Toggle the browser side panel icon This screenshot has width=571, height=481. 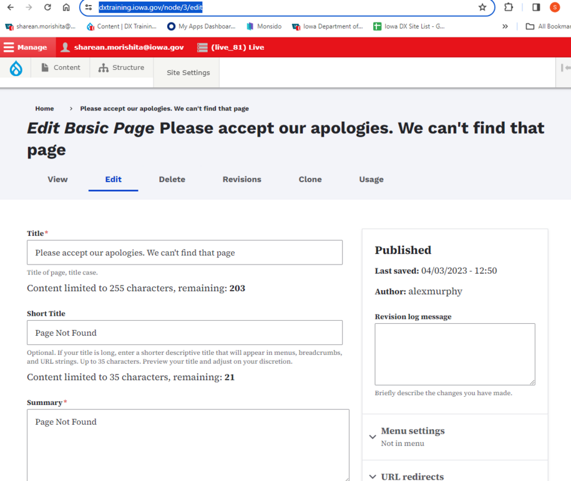pyautogui.click(x=536, y=7)
